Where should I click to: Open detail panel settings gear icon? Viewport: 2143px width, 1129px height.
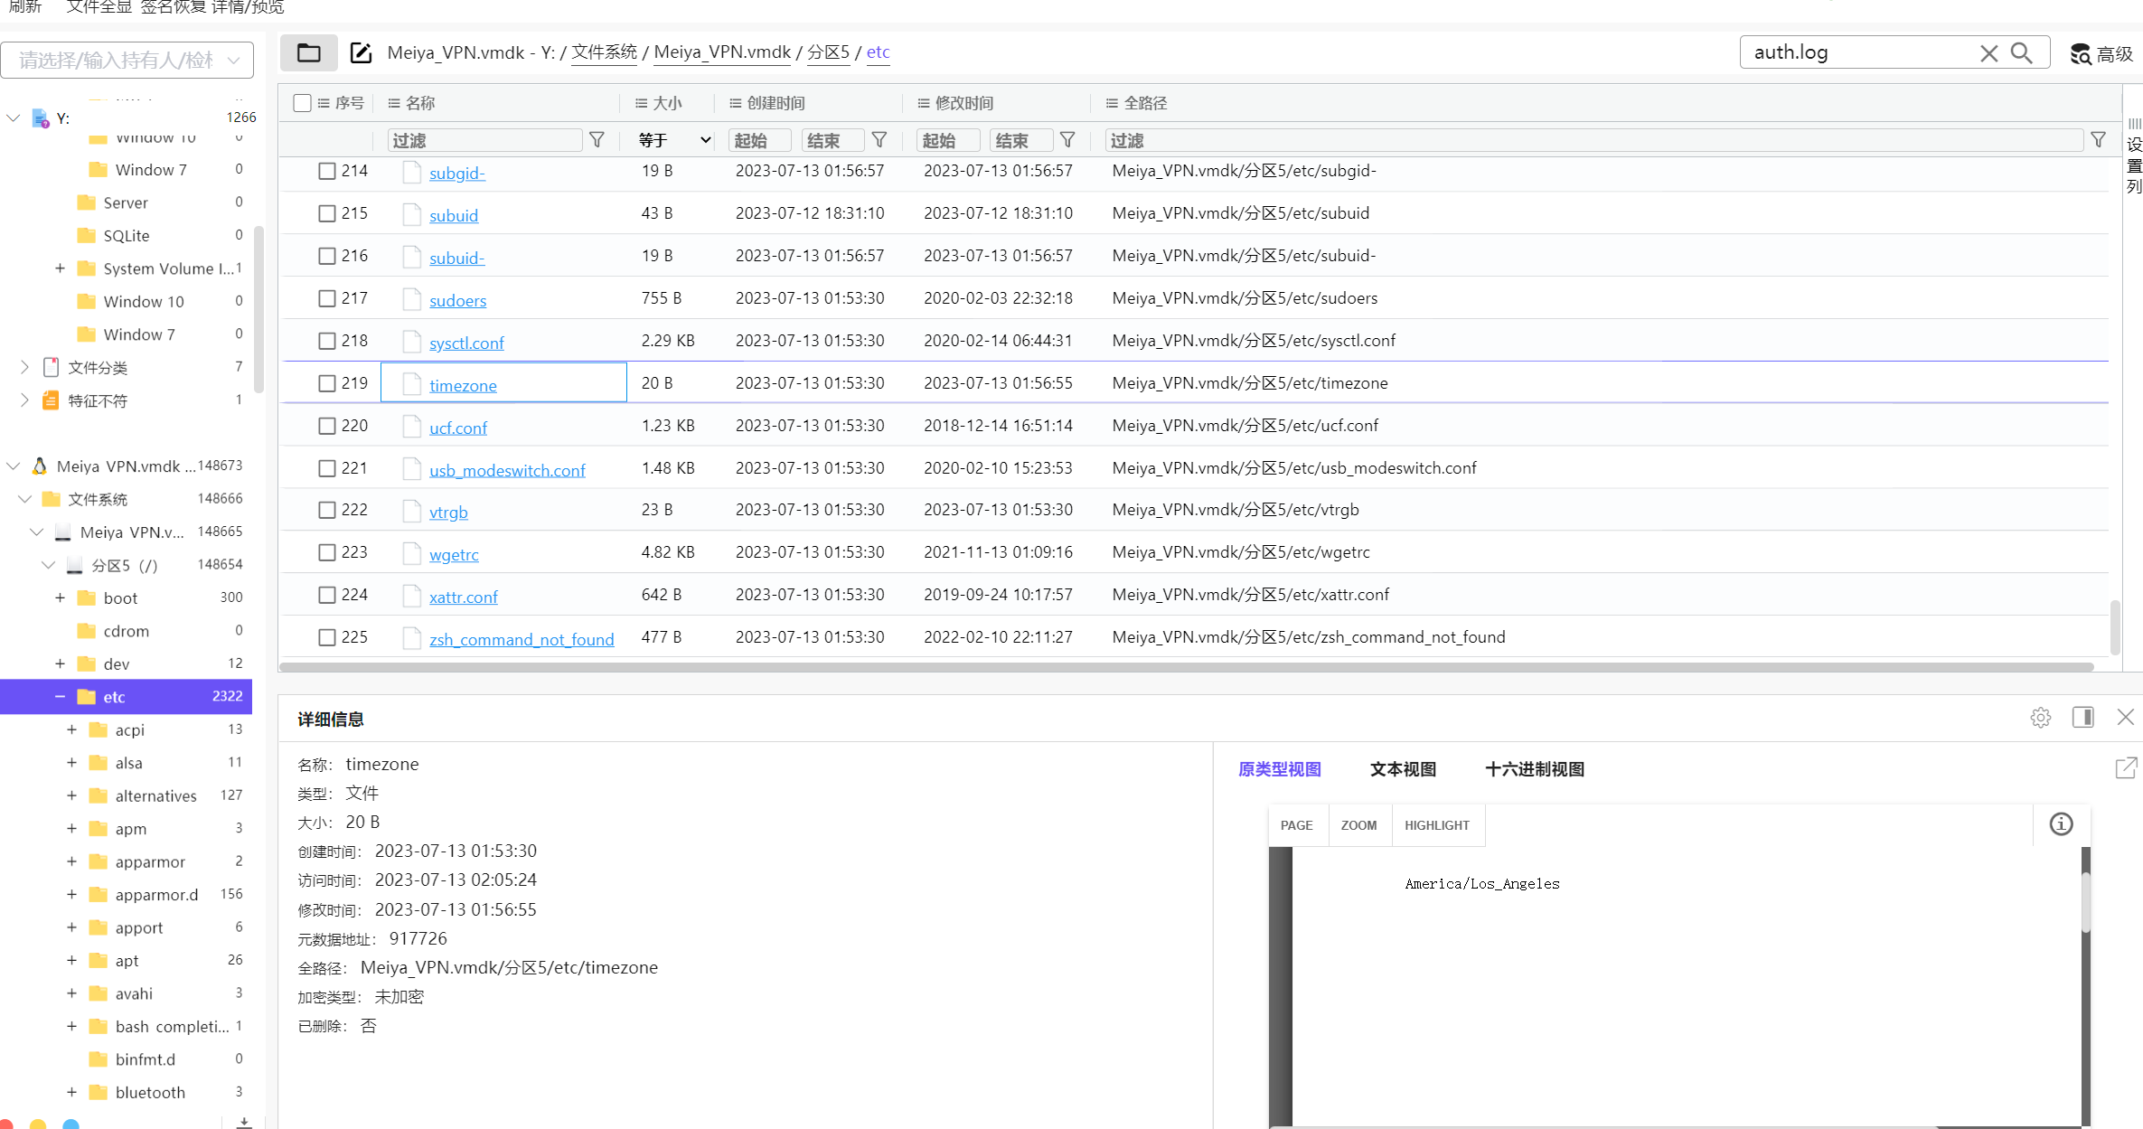pos(2040,718)
